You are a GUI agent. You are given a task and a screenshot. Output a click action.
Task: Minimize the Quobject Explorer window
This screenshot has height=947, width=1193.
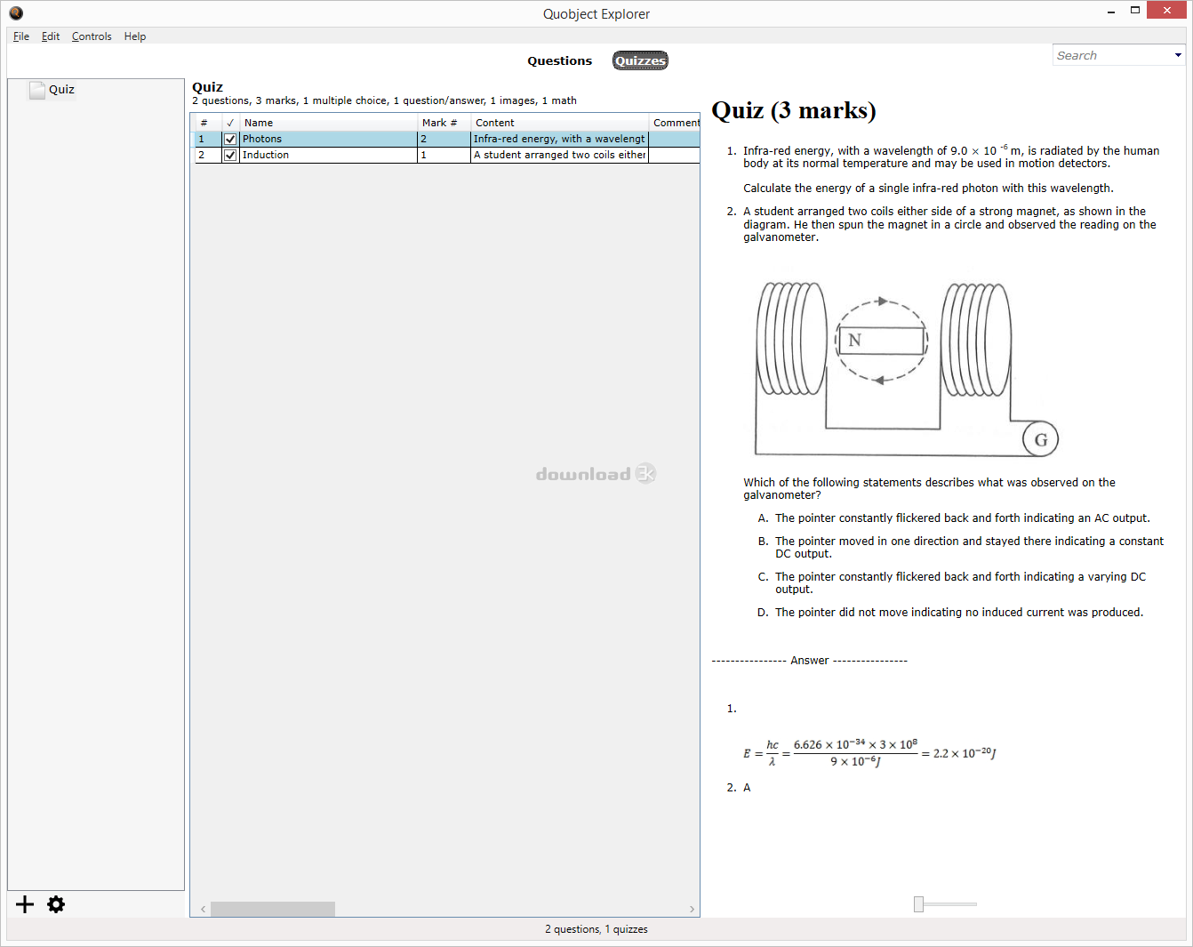[x=1111, y=11]
